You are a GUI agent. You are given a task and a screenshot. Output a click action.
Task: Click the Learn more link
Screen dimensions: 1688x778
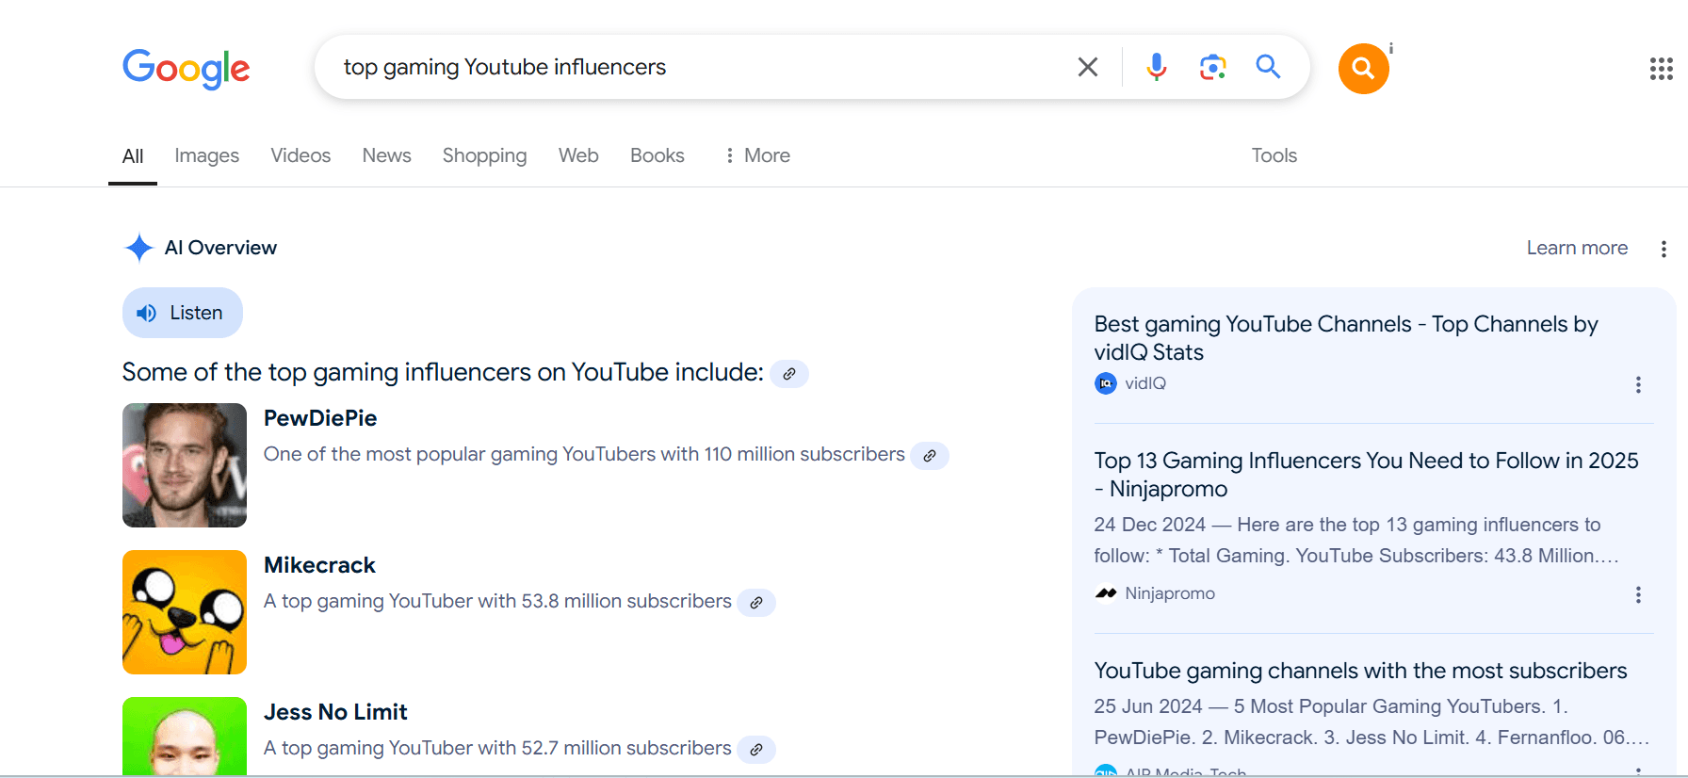(1577, 248)
